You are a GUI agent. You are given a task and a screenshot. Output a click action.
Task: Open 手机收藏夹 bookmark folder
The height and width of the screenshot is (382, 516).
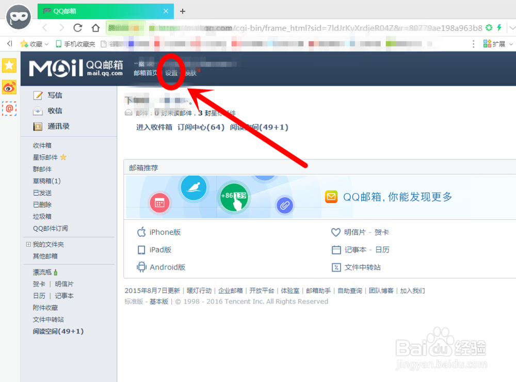(x=75, y=44)
